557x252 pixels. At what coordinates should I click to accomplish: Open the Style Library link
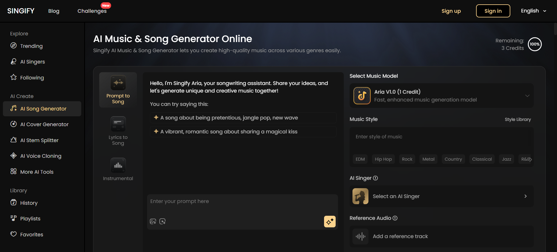(x=518, y=119)
